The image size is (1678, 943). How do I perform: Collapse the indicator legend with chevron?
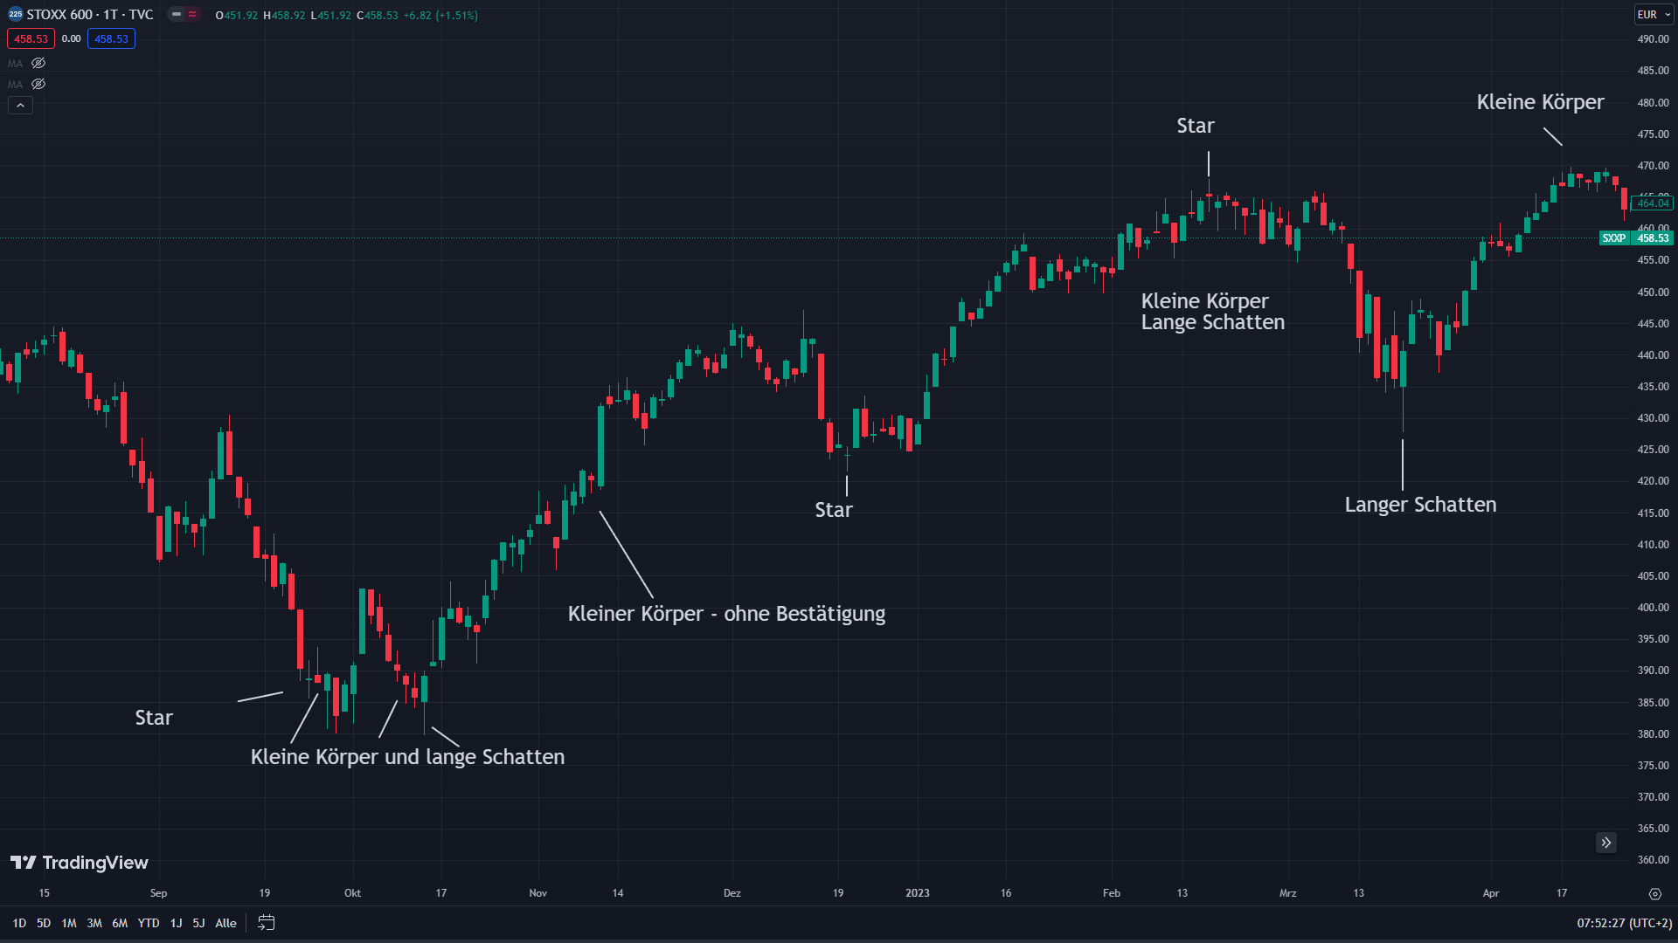(20, 105)
